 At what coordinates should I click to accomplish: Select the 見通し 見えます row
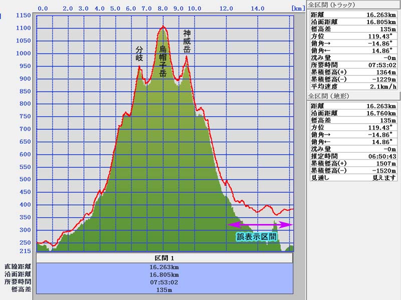point(353,177)
